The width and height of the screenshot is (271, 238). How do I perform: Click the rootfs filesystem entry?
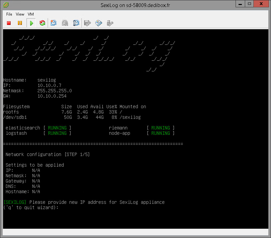pyautogui.click(x=11, y=112)
